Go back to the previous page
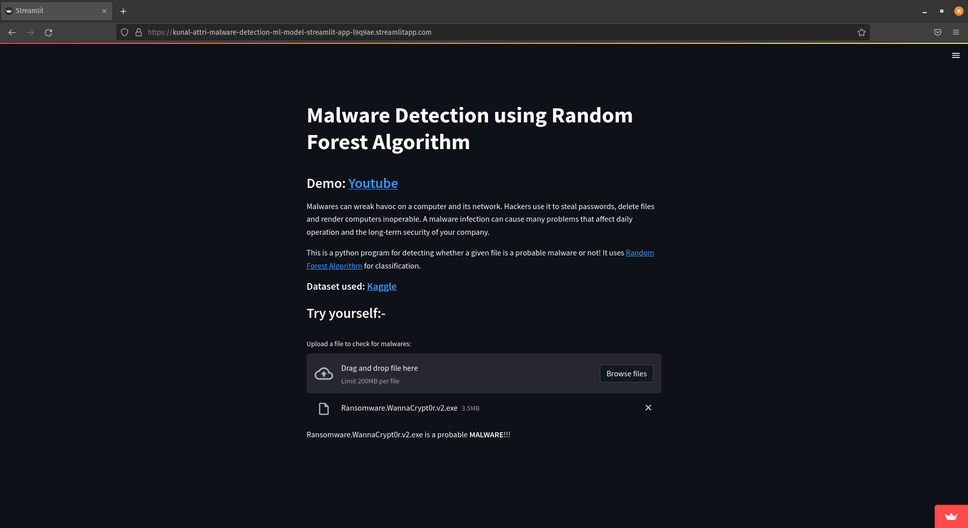Viewport: 968px width, 528px height. (x=12, y=32)
